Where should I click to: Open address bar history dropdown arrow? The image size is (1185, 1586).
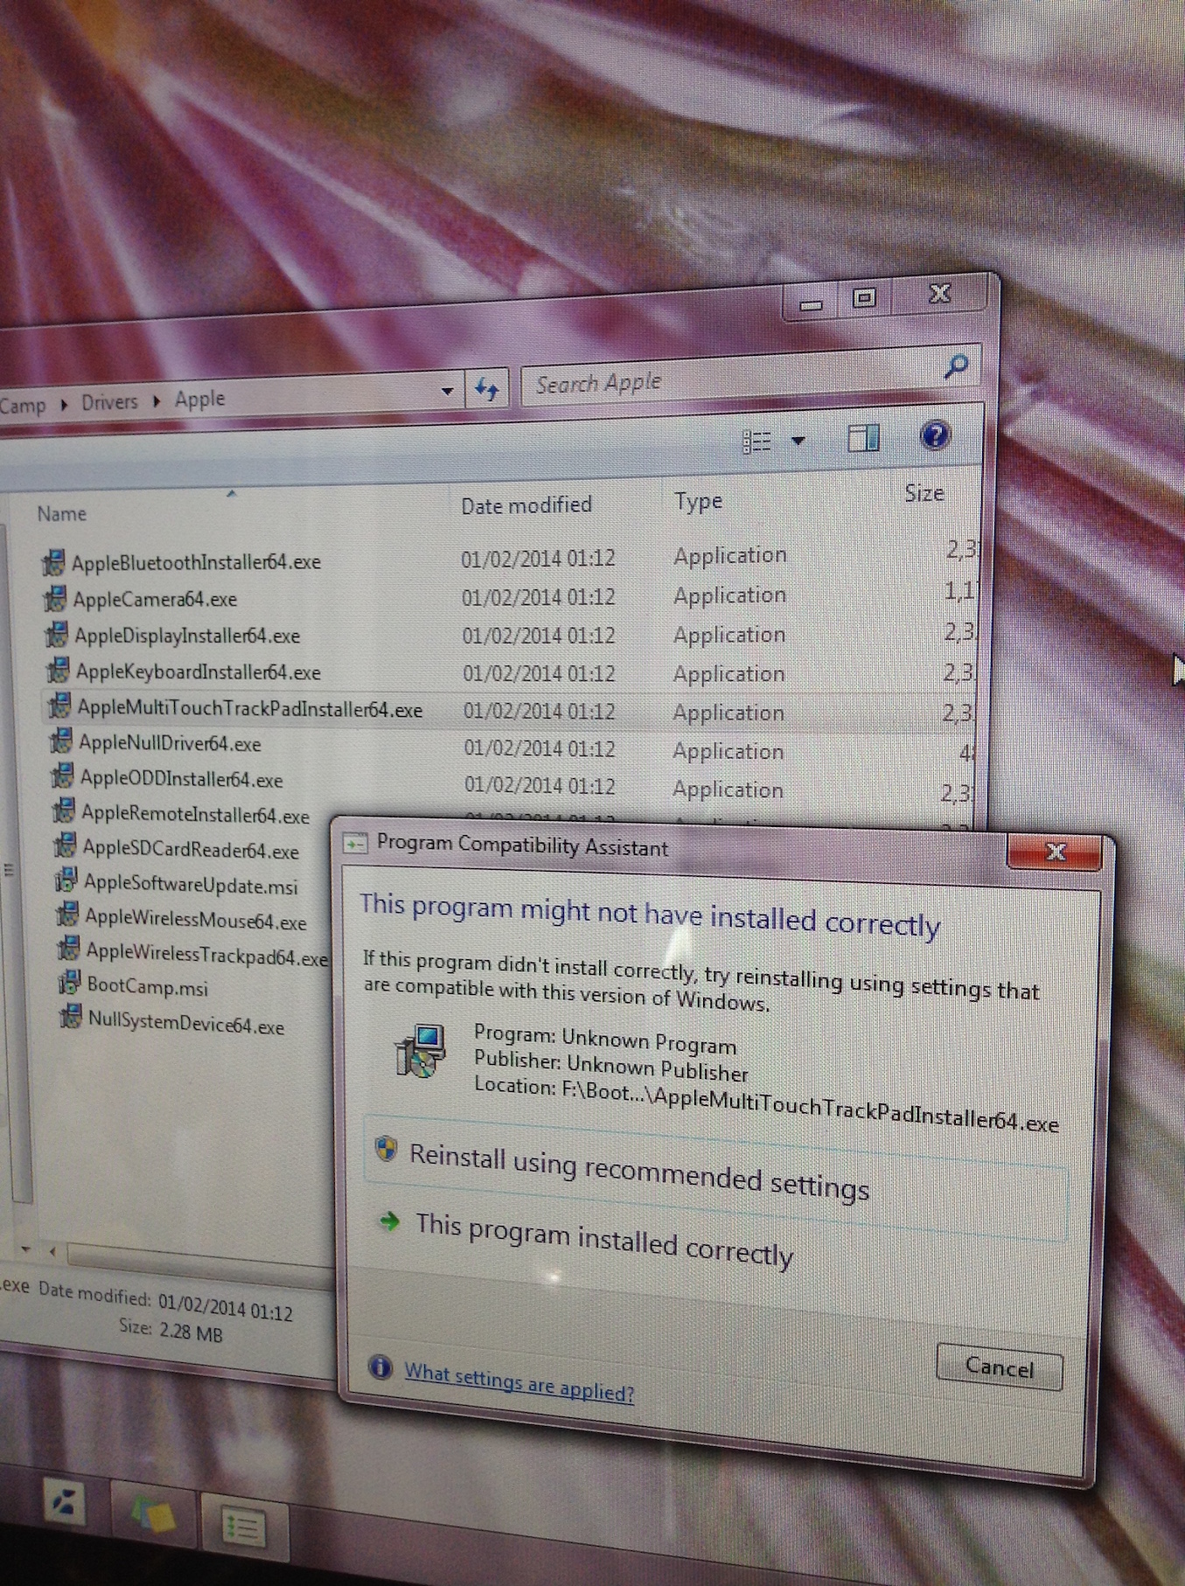click(447, 391)
